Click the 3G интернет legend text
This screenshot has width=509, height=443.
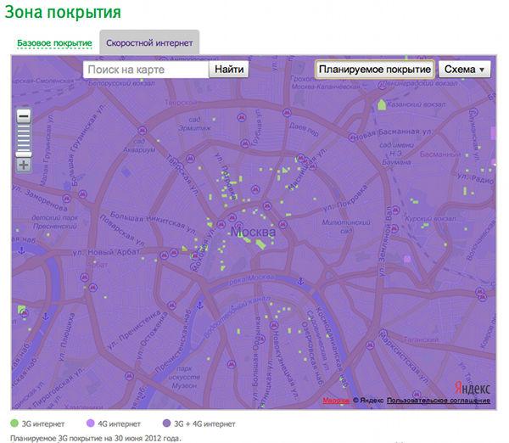(x=43, y=423)
